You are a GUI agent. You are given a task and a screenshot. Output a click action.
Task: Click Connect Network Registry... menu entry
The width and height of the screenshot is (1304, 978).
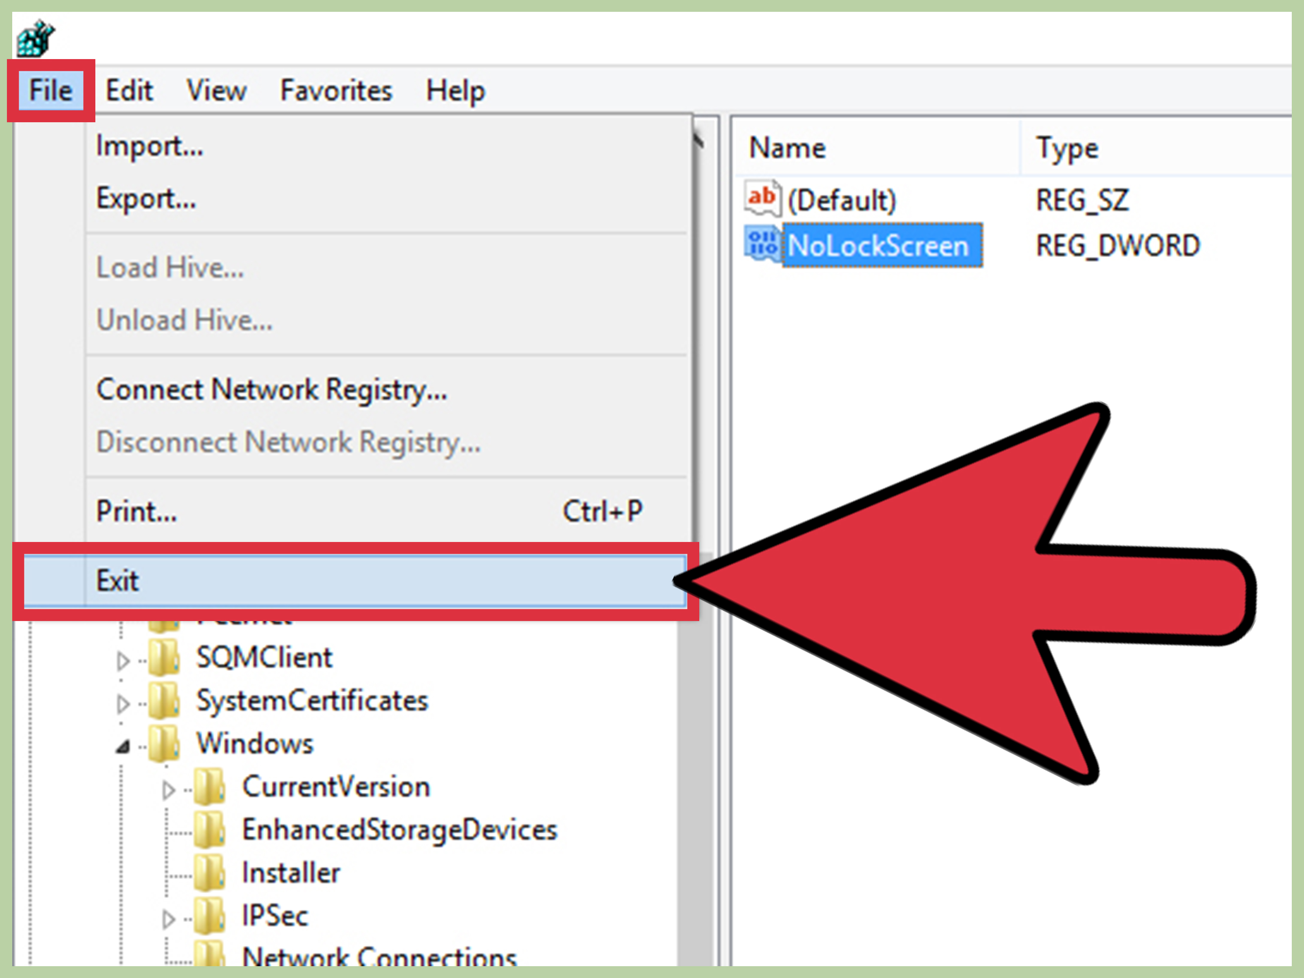point(271,390)
